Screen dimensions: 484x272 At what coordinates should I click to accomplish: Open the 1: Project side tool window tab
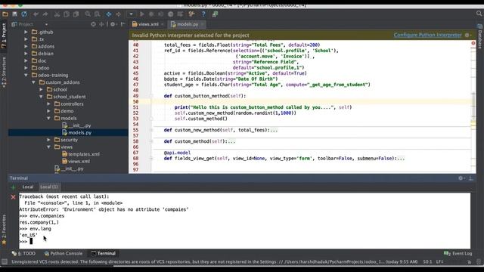pos(4,36)
